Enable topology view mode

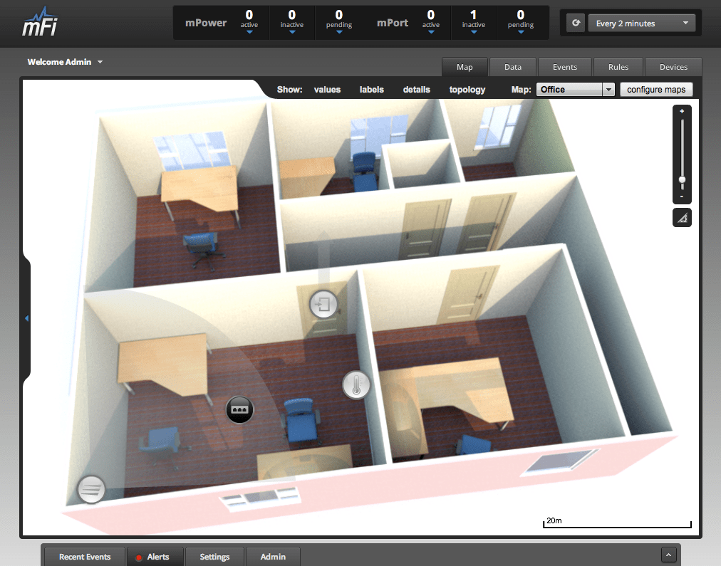(467, 89)
